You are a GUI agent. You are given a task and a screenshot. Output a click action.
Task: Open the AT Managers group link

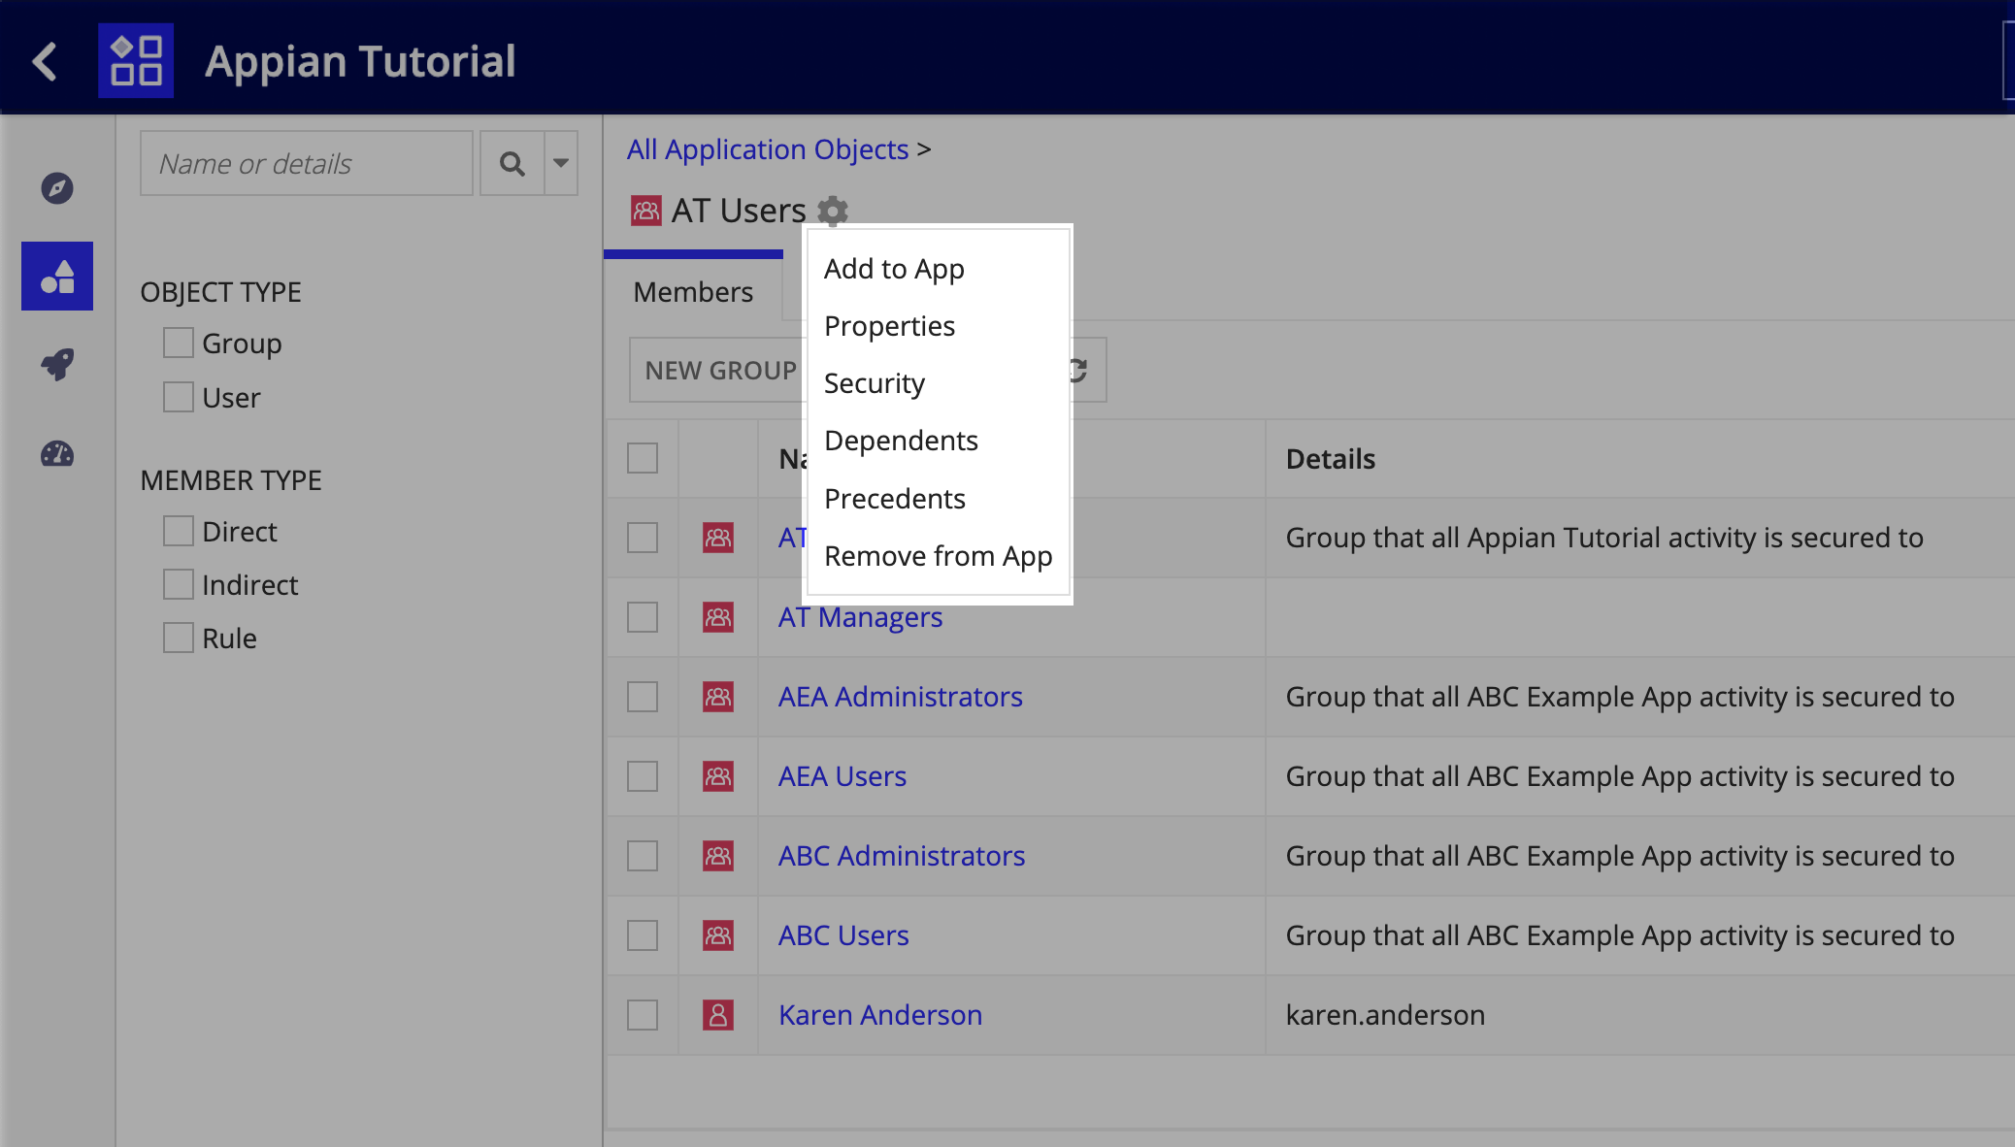[860, 617]
